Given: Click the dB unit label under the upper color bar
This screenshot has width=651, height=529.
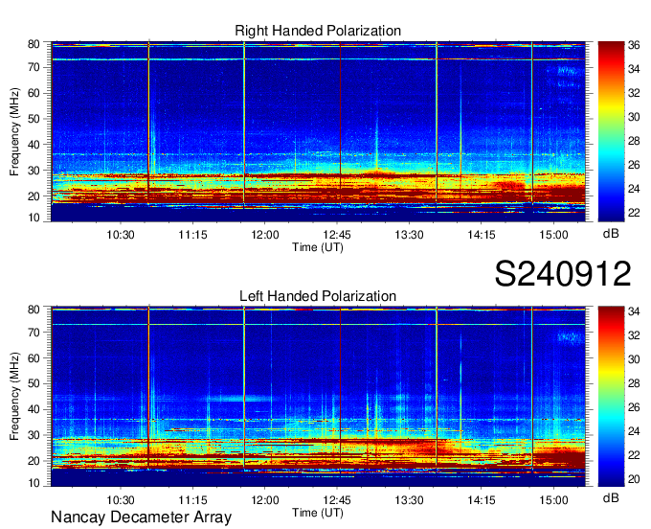Looking at the screenshot, I should click(611, 234).
